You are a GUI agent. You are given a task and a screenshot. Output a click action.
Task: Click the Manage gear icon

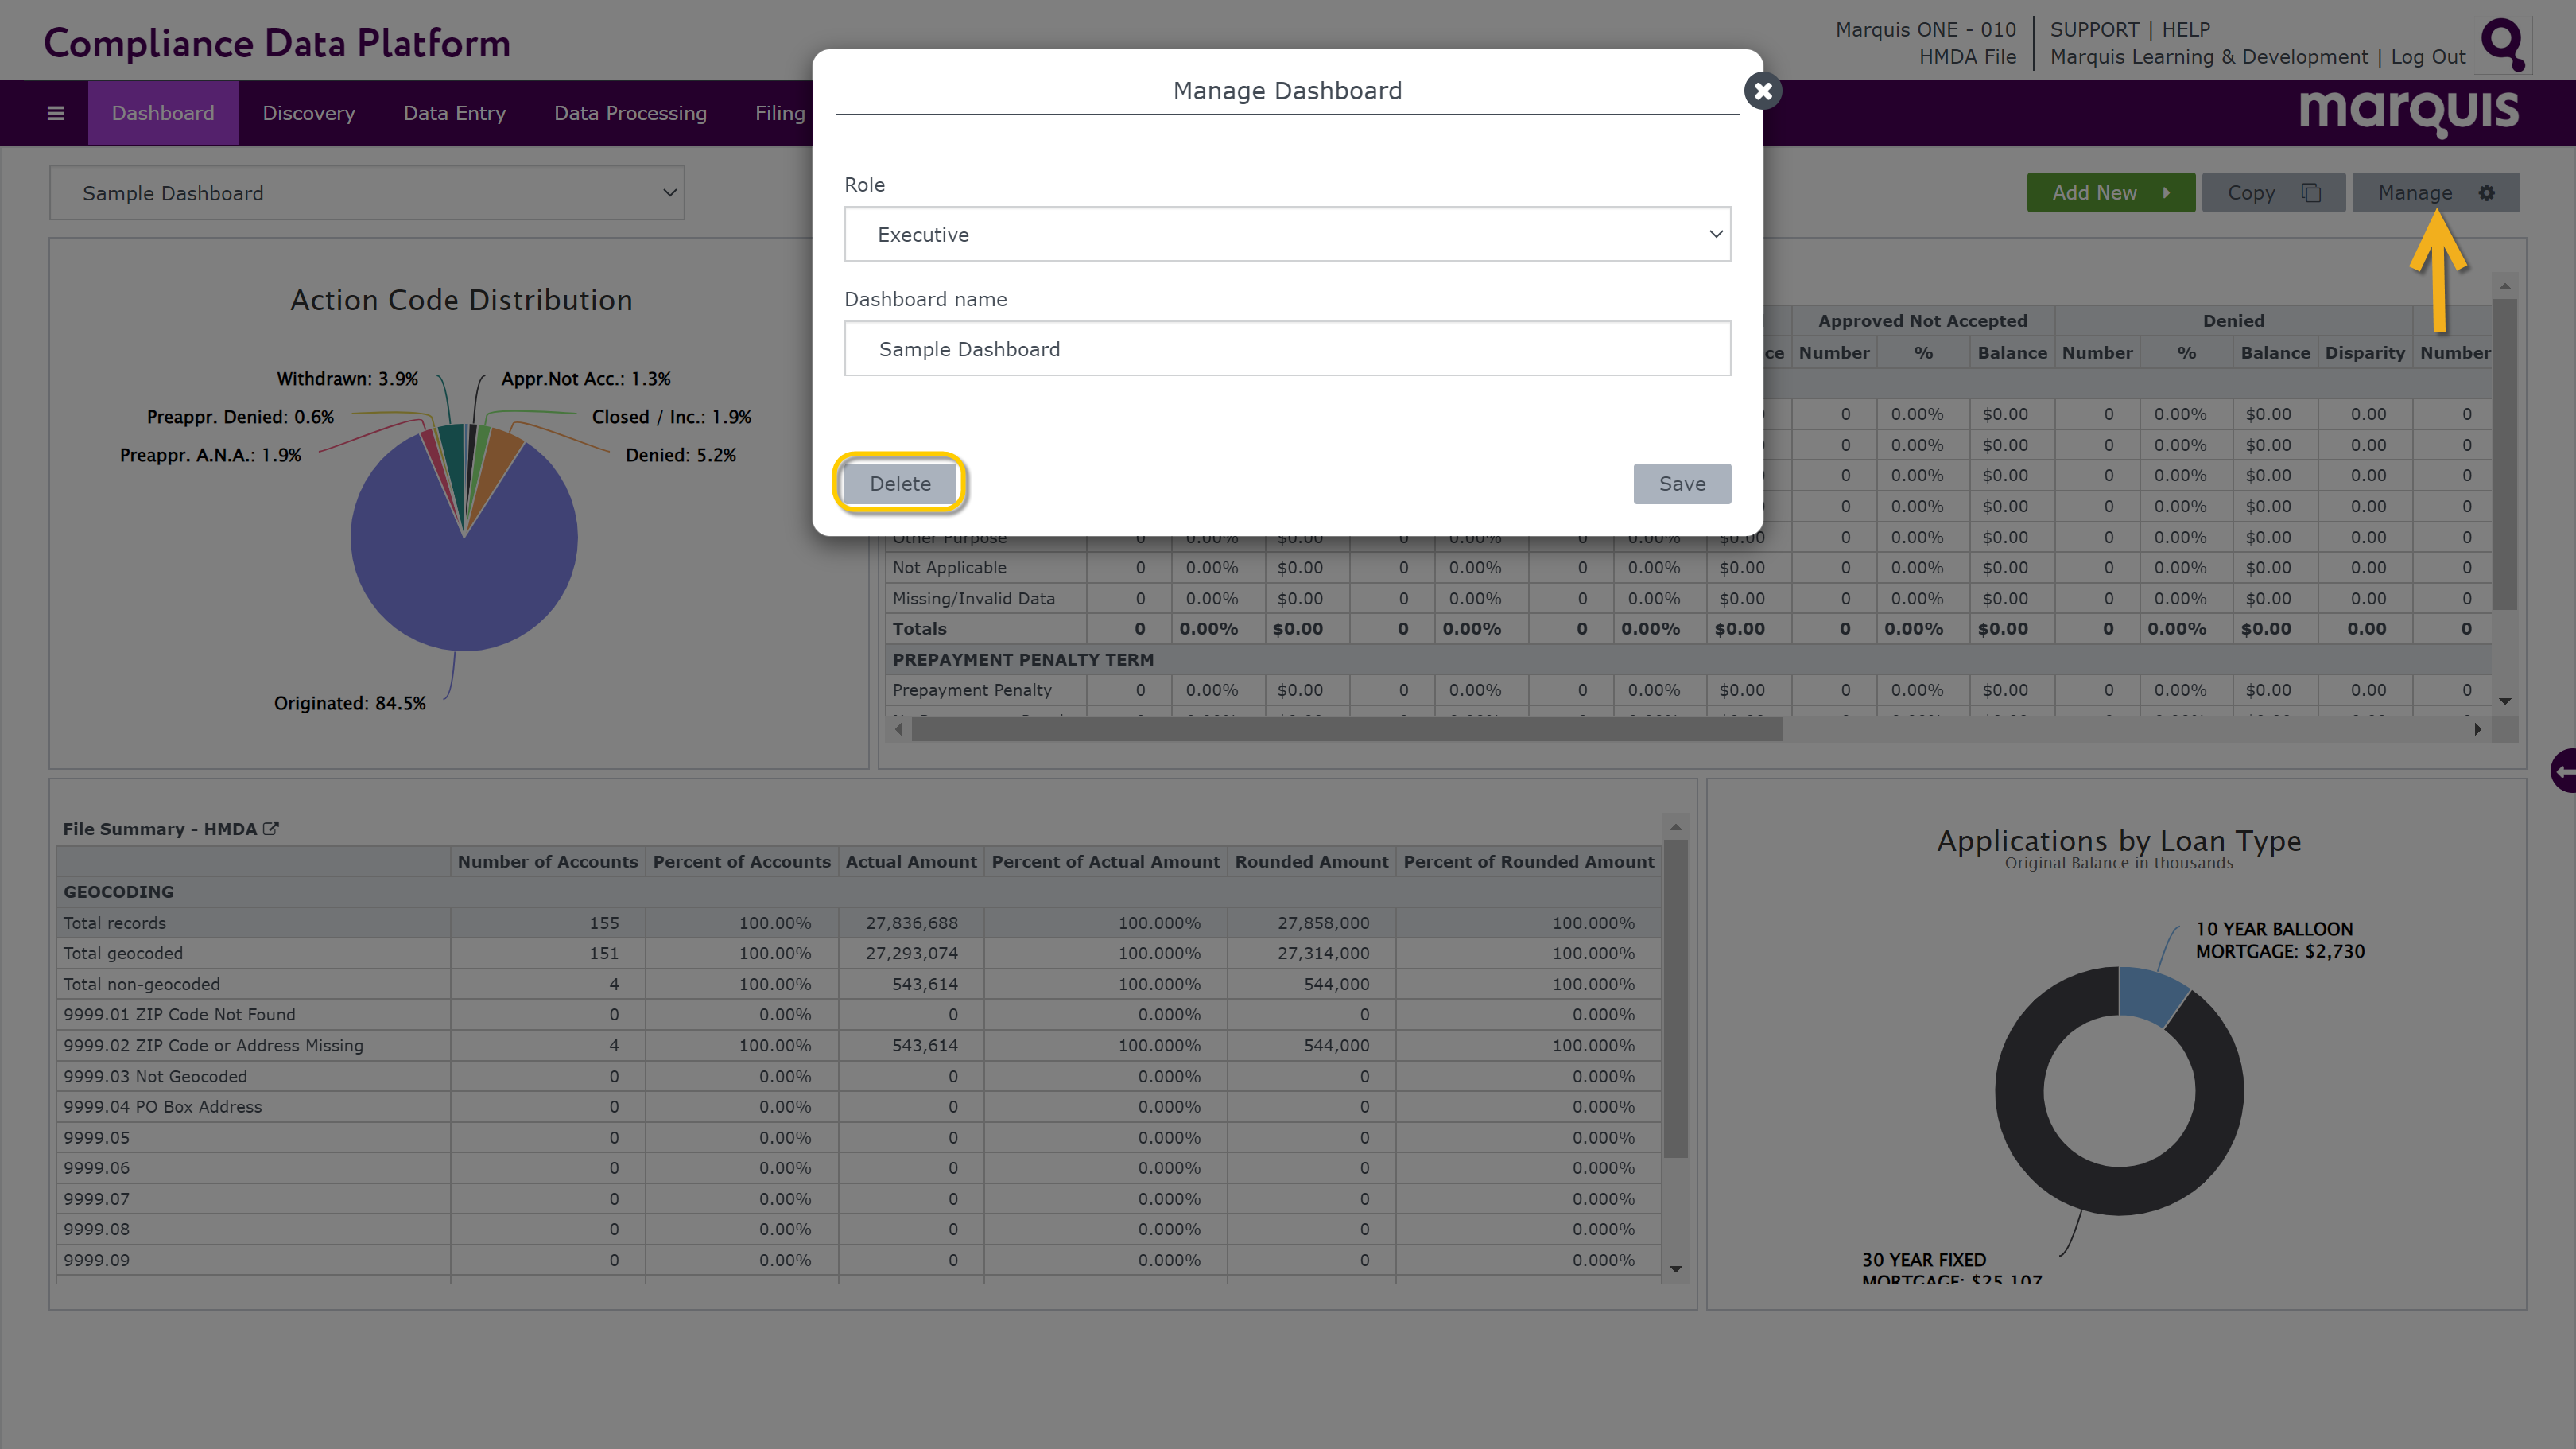coord(2487,193)
